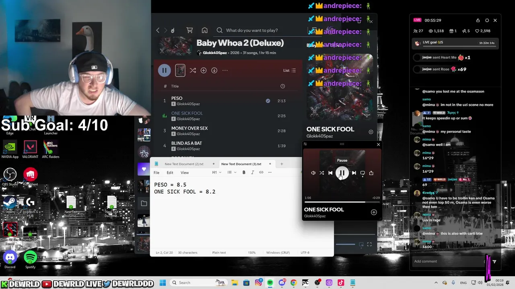
Task: Add a new tab in Notepad
Action: click(282, 164)
